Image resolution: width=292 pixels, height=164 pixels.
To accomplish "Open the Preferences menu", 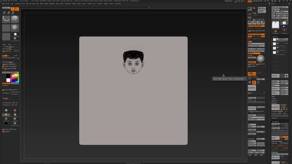I will click(68, 4).
